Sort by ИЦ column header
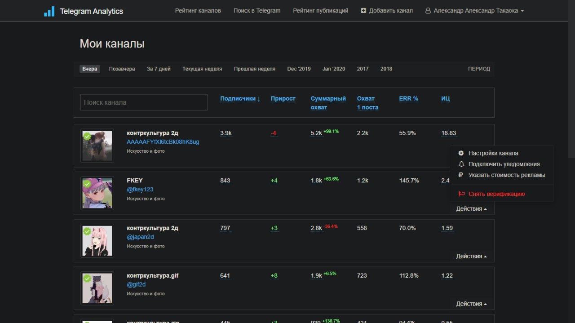Screen dimensions: 575x323 click(x=445, y=99)
